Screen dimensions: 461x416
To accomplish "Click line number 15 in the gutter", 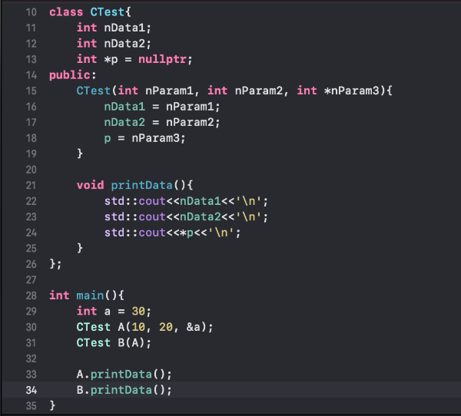I will point(32,91).
